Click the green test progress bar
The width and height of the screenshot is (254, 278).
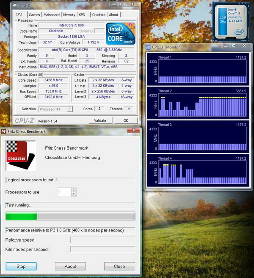pyautogui.click(x=70, y=216)
